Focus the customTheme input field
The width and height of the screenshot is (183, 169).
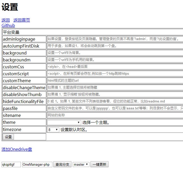pos(115,81)
